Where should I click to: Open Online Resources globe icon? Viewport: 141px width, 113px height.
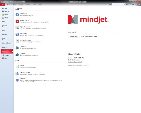[x=17, y=28]
